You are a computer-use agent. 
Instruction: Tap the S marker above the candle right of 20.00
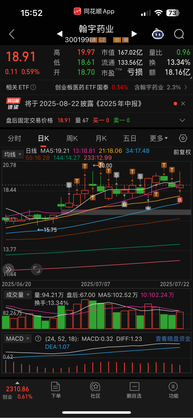tap(116, 175)
